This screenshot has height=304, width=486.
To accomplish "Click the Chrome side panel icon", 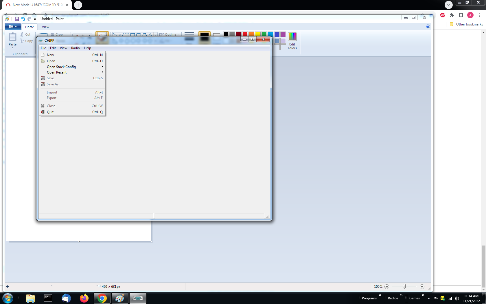I will click(461, 15).
